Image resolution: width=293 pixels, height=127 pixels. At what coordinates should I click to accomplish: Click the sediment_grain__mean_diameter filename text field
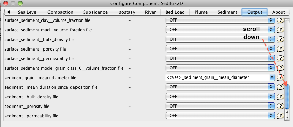click(x=217, y=77)
